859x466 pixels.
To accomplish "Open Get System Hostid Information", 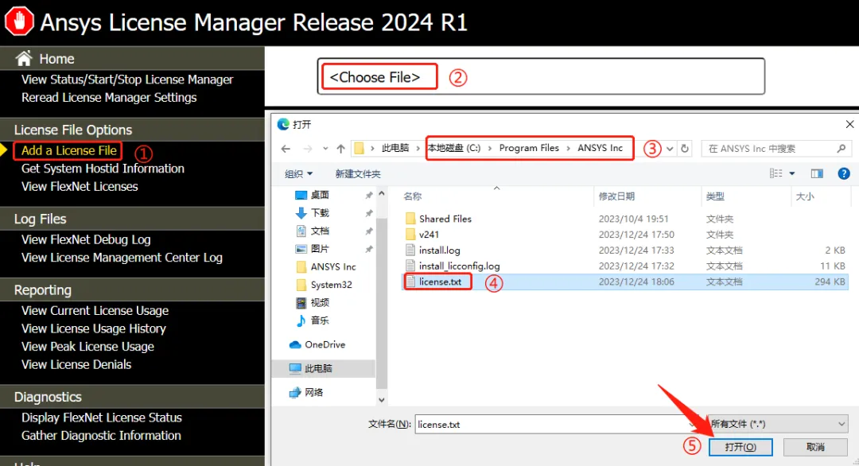I will 103,169.
